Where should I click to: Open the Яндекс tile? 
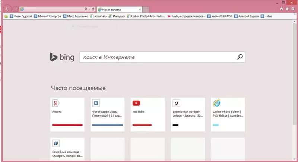(x=67, y=115)
